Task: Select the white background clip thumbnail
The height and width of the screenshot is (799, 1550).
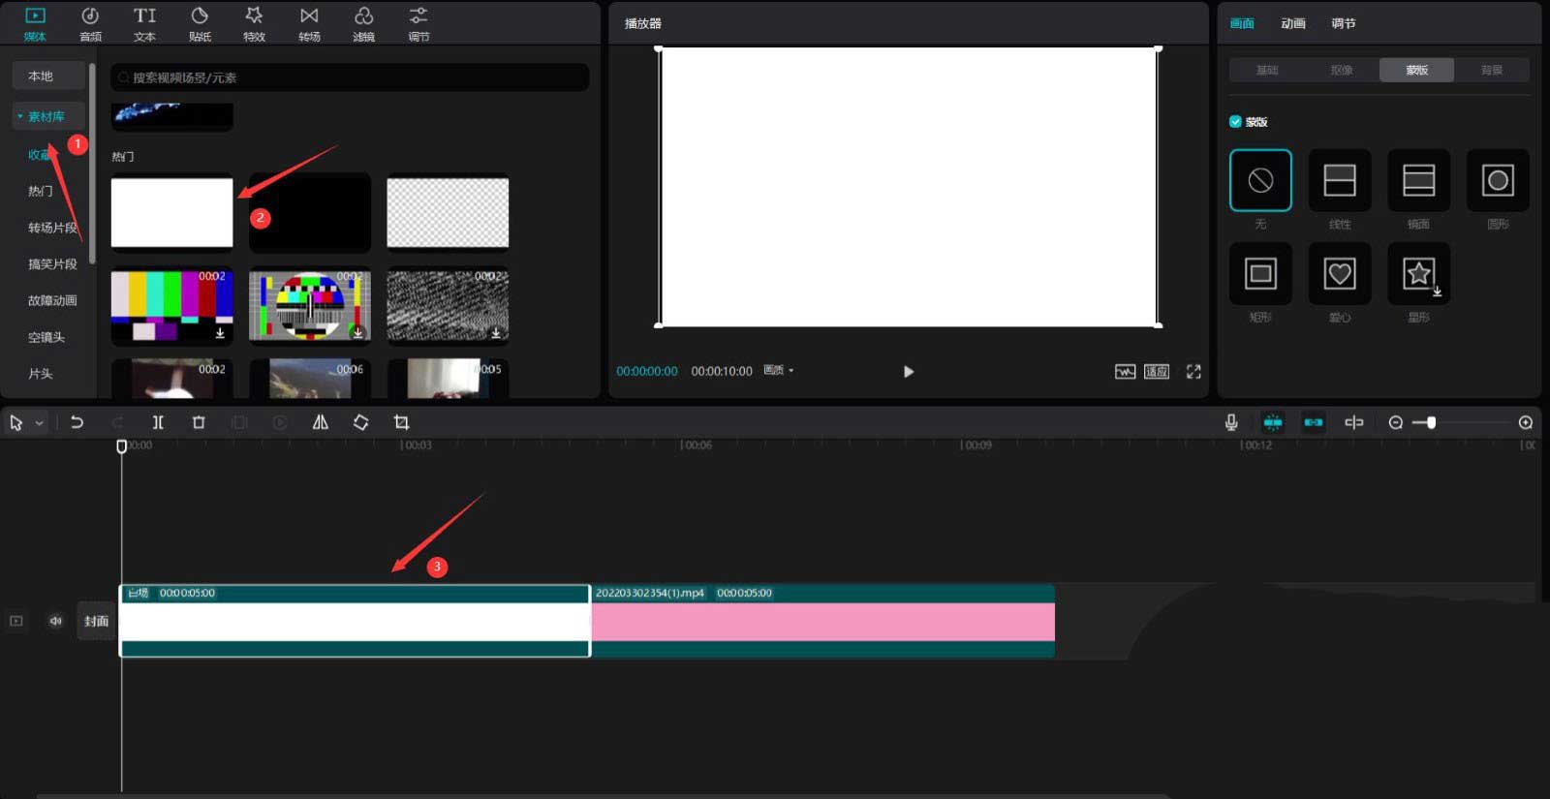Action: (172, 212)
